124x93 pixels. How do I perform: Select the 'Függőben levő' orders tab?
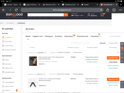click(x=37, y=36)
